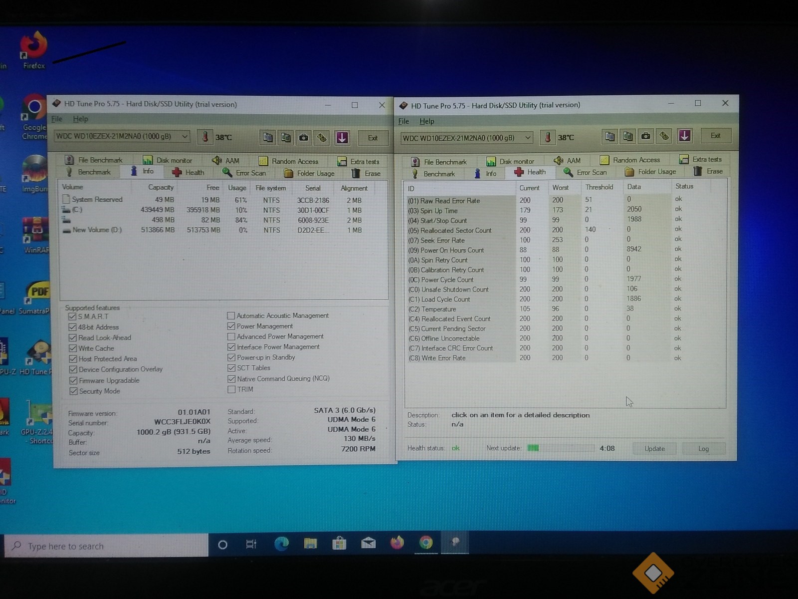Toggle the TRIM checkbox
The width and height of the screenshot is (798, 599).
click(231, 389)
